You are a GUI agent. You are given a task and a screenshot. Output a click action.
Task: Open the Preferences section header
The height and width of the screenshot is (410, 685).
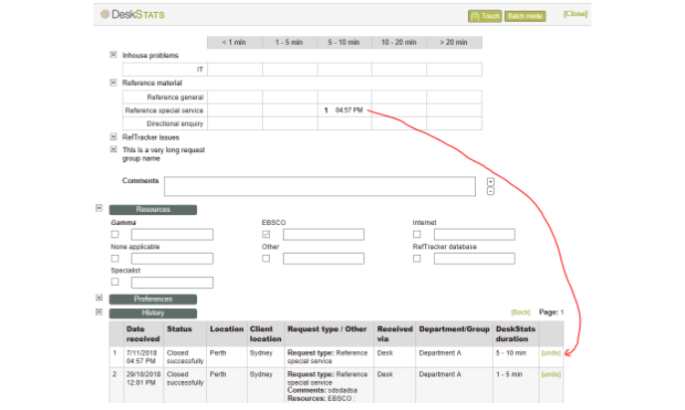pyautogui.click(x=153, y=300)
